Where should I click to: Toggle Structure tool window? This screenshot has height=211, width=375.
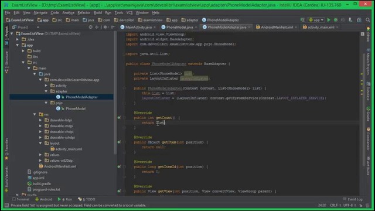[6, 62]
